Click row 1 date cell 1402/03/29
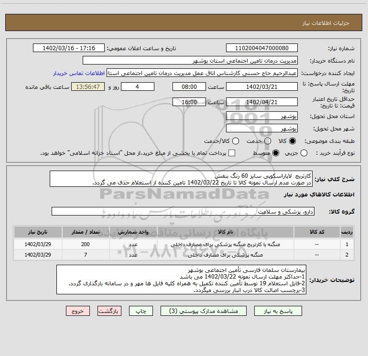The height and width of the screenshot is (356, 368). click(x=38, y=244)
